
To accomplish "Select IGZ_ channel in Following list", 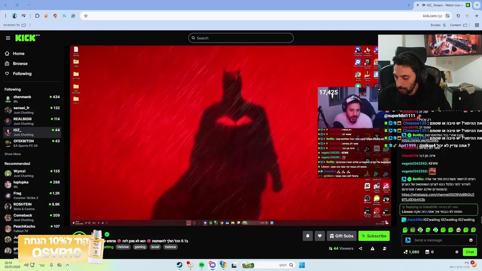I will (x=32, y=132).
